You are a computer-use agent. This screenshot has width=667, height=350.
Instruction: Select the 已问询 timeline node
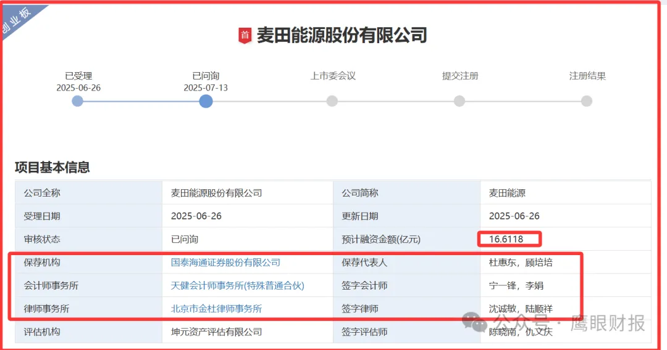click(206, 101)
